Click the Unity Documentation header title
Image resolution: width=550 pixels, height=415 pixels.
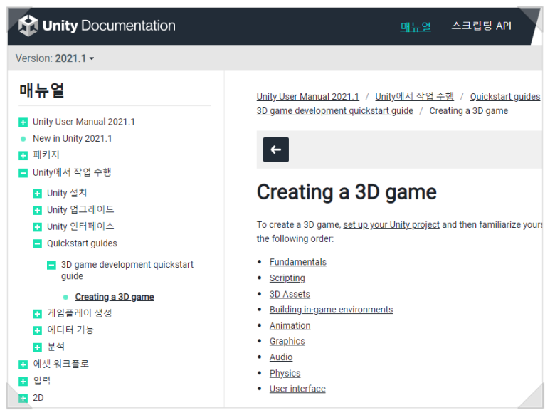click(x=109, y=26)
